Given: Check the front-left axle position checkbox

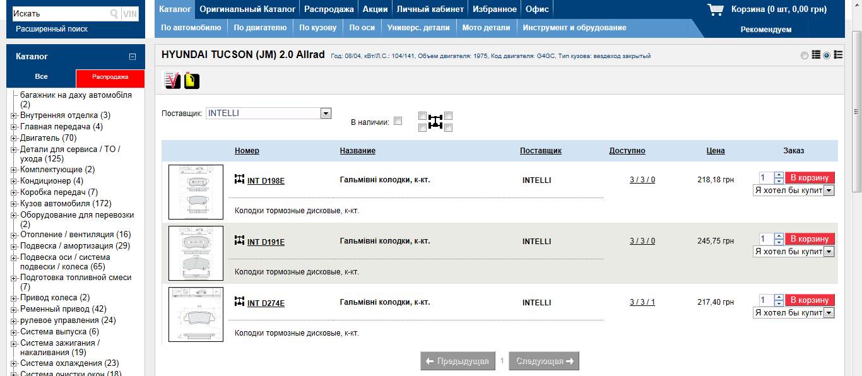Looking at the screenshot, I should [x=422, y=115].
